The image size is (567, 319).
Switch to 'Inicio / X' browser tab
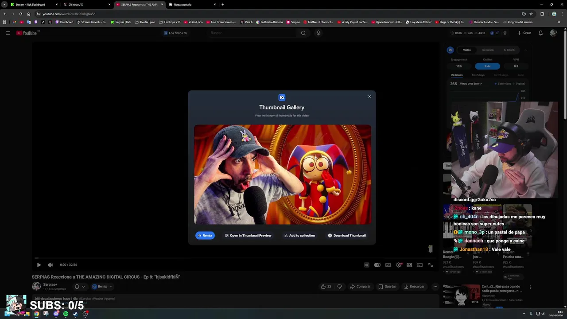click(86, 4)
